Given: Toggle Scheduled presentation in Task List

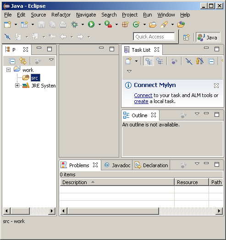Looking at the screenshot, I should click(x=160, y=61).
